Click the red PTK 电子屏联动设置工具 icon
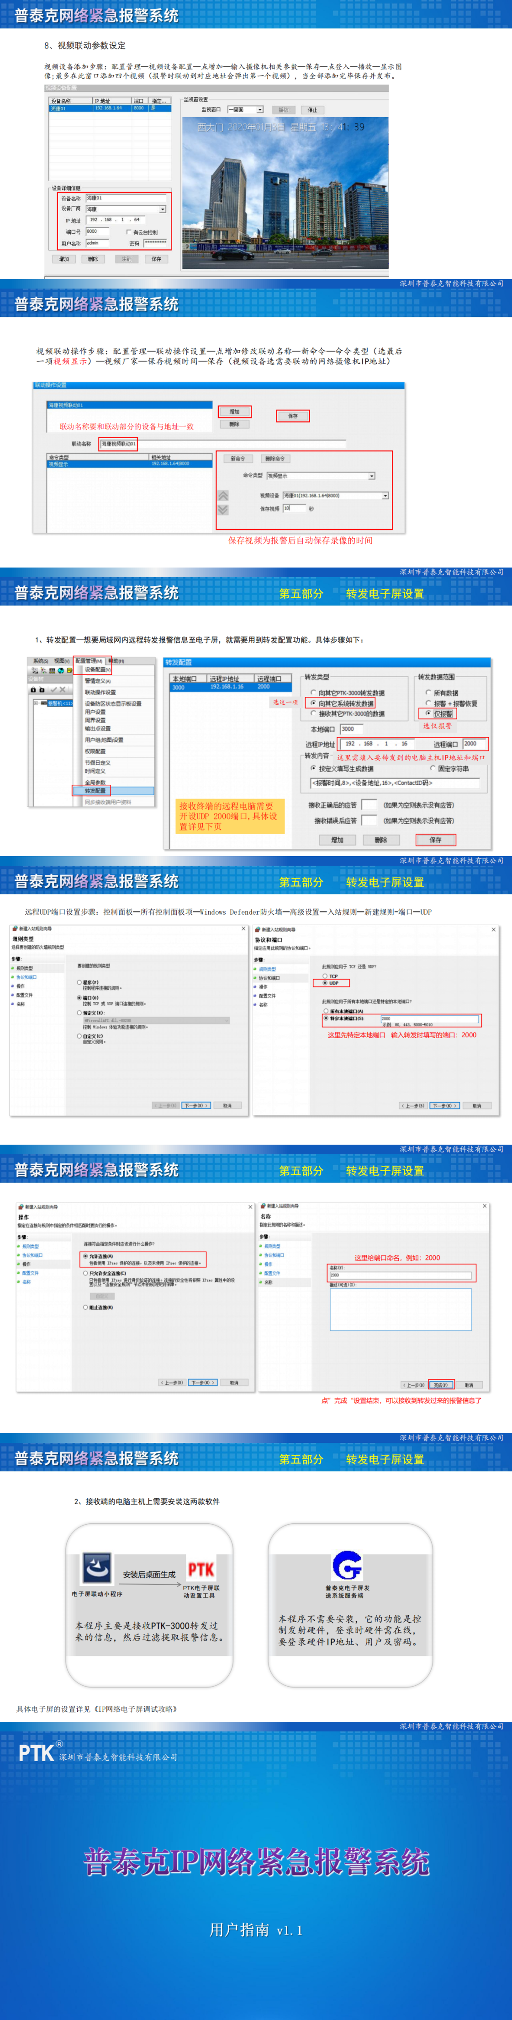The height and width of the screenshot is (2020, 512). [201, 1568]
